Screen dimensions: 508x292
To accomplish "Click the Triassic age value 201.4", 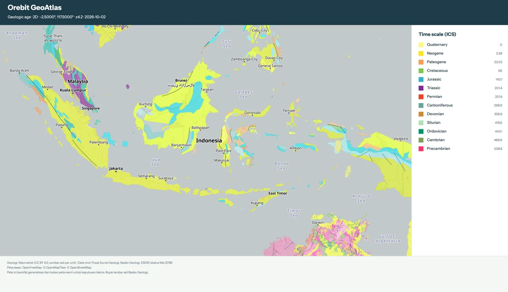I will (x=498, y=88).
